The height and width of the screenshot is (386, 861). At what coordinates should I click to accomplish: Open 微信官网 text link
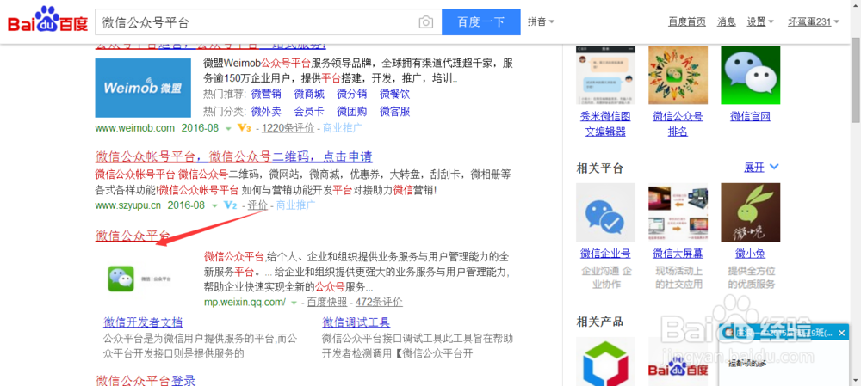click(x=751, y=116)
